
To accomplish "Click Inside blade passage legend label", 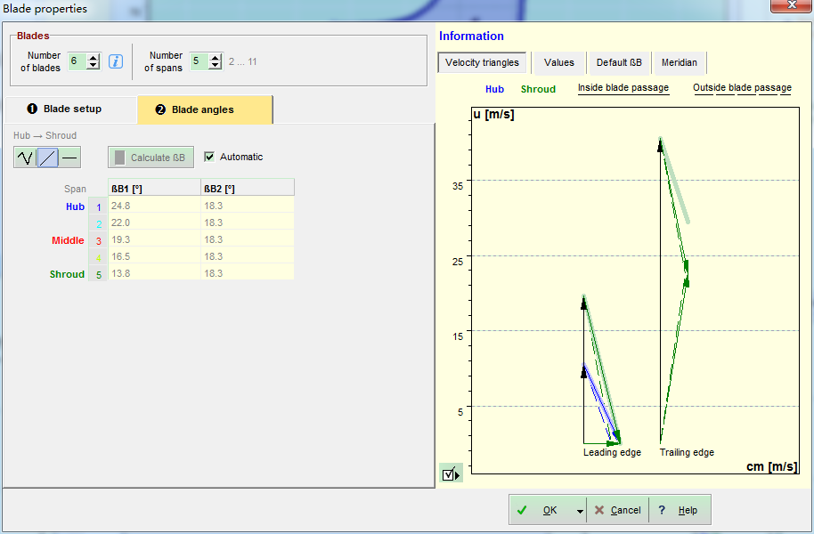I will (x=623, y=88).
